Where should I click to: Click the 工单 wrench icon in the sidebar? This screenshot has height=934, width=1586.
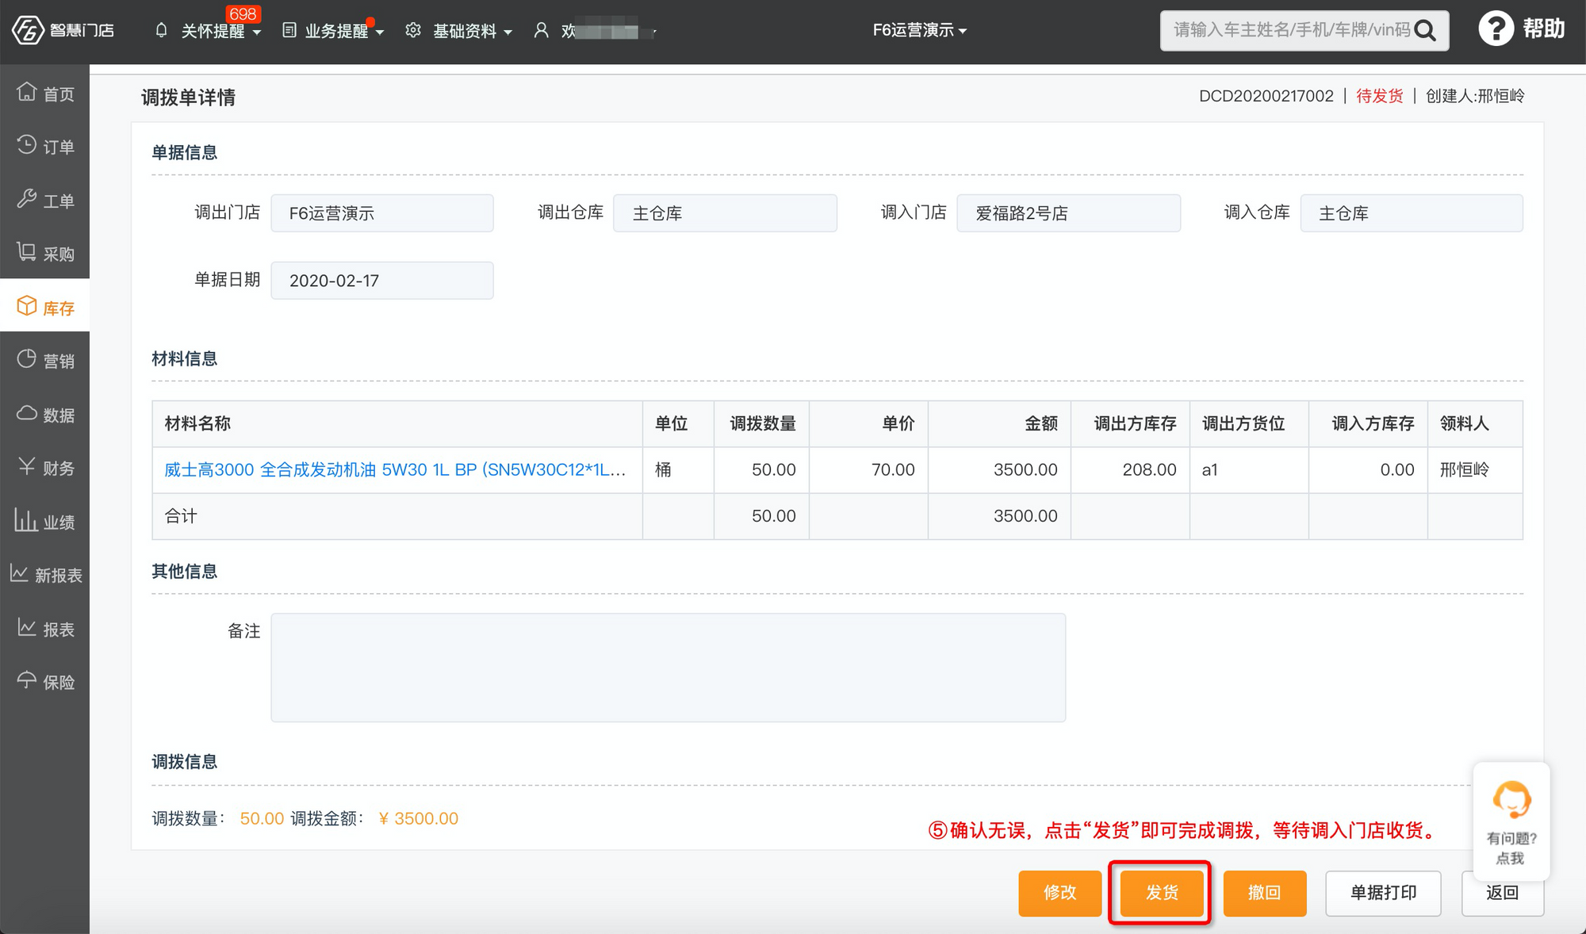tap(26, 199)
